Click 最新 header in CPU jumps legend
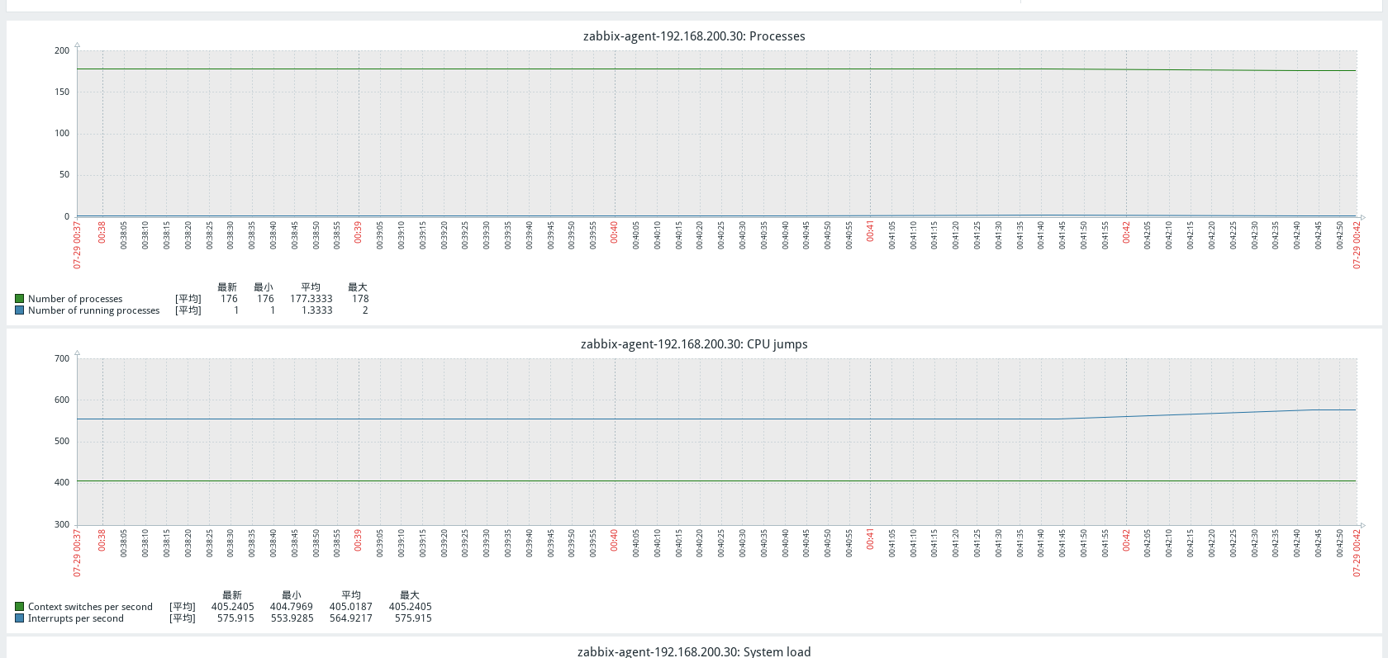1388x658 pixels. click(232, 595)
